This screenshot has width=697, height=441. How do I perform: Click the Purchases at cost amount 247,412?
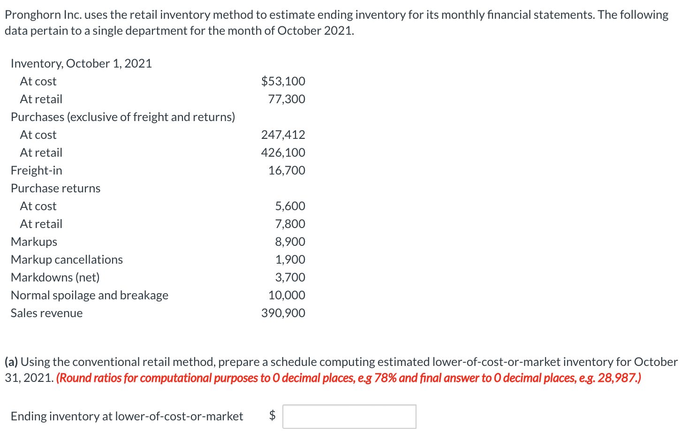pos(283,135)
